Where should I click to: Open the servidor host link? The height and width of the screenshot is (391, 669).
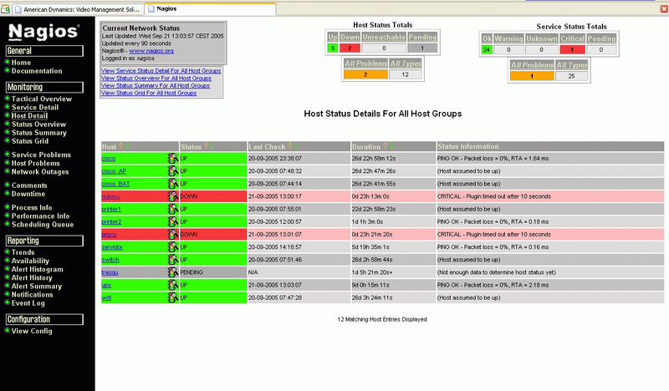(x=112, y=246)
